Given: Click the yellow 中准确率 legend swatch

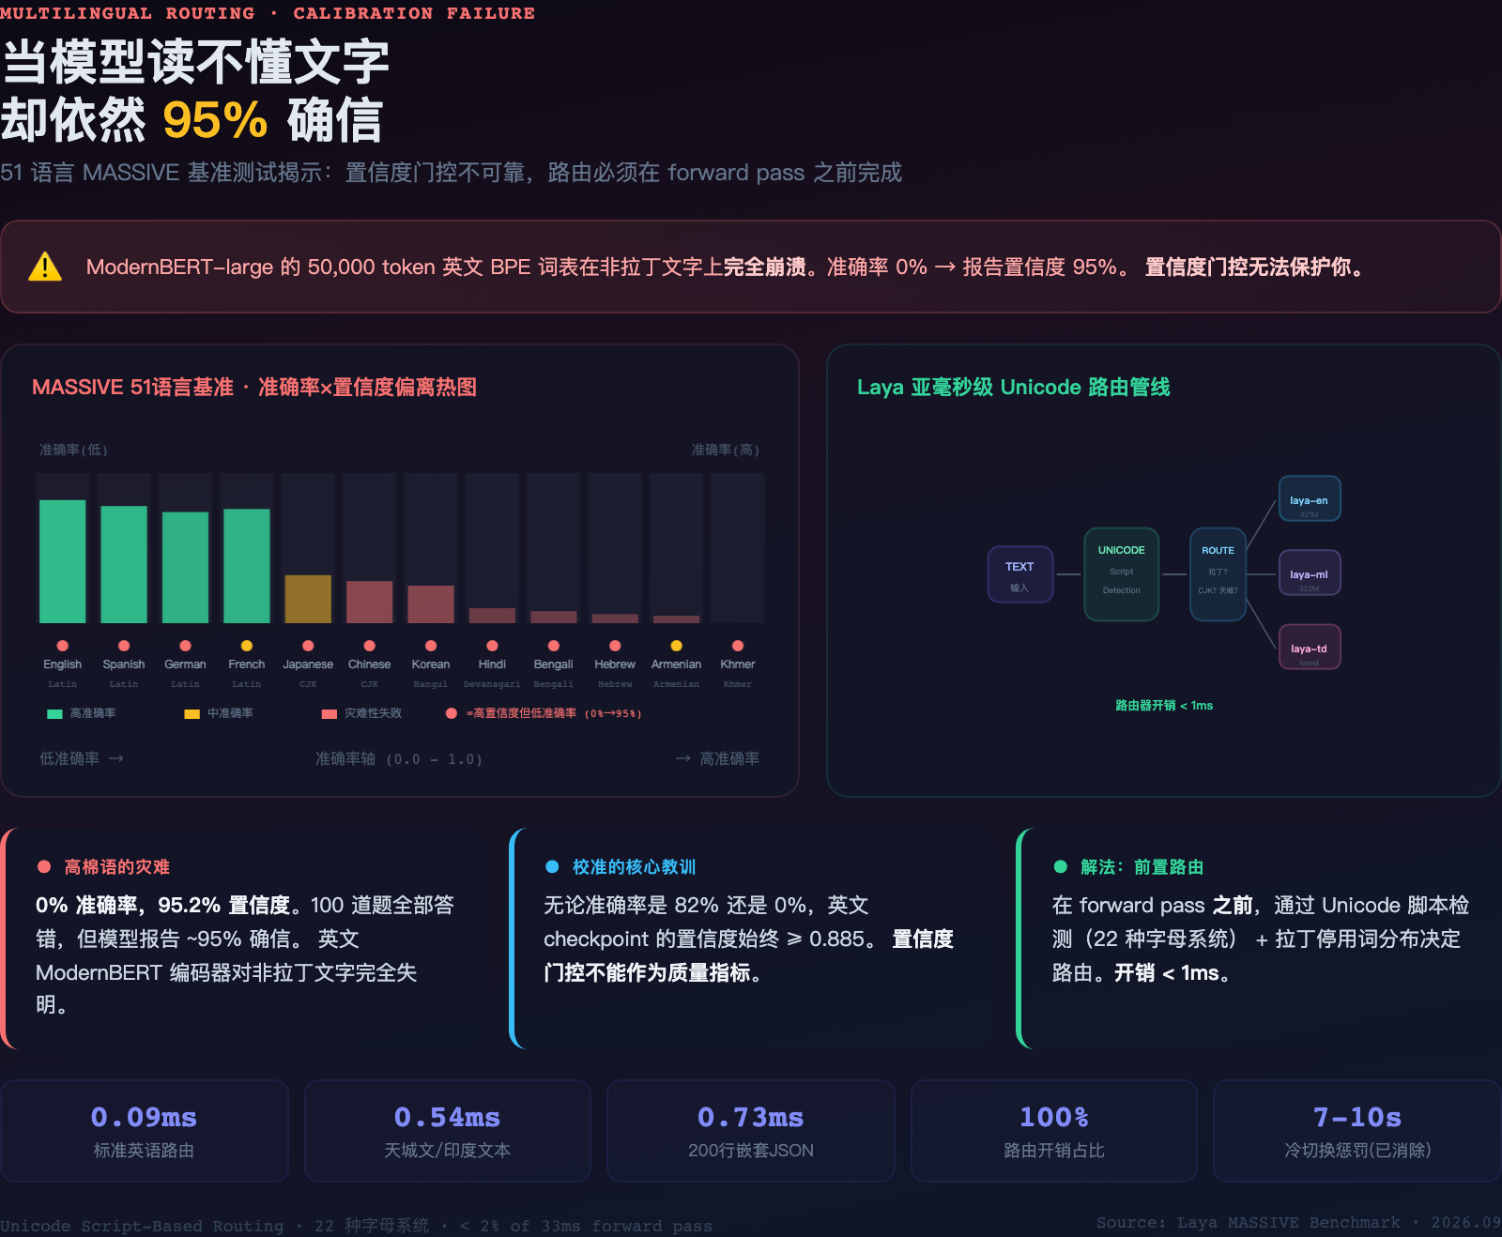Looking at the screenshot, I should tap(192, 714).
